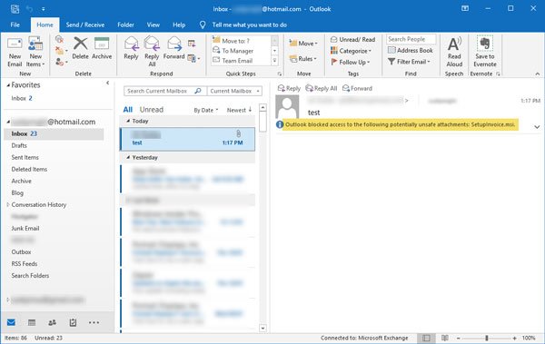The height and width of the screenshot is (344, 545).
Task: Open the Current Mailbox scope dropdown
Action: [234, 91]
